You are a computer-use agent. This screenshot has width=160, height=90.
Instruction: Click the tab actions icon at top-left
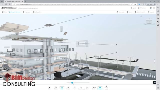(x=2, y=1)
